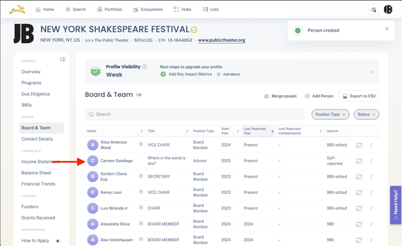This screenshot has height=246, width=402.
Task: Click the Add Person button
Action: (319, 96)
